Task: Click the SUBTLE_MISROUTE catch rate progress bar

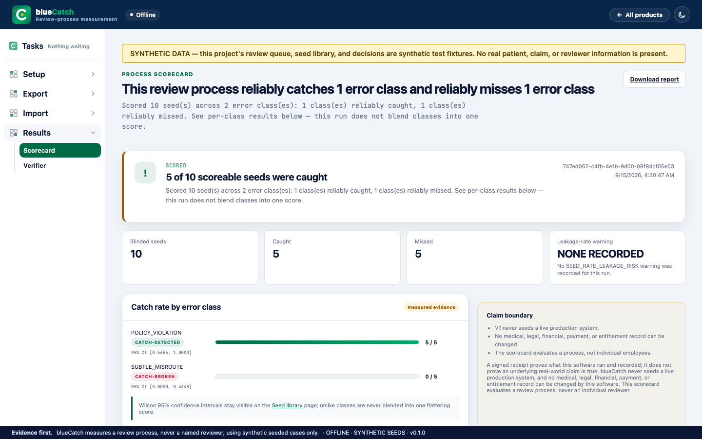Action: (x=317, y=377)
